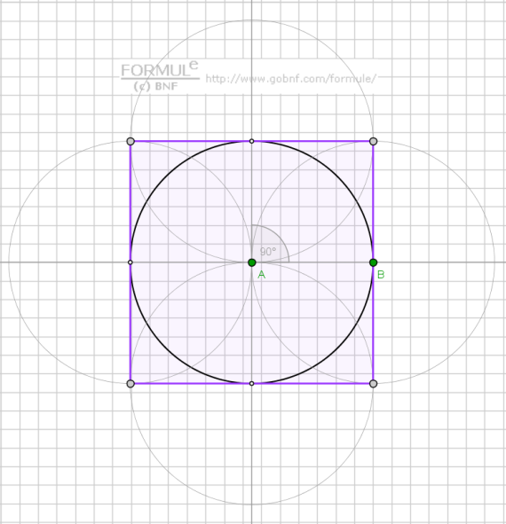Select the bottom-right gray corner point
This screenshot has height=524, width=506.
point(373,384)
